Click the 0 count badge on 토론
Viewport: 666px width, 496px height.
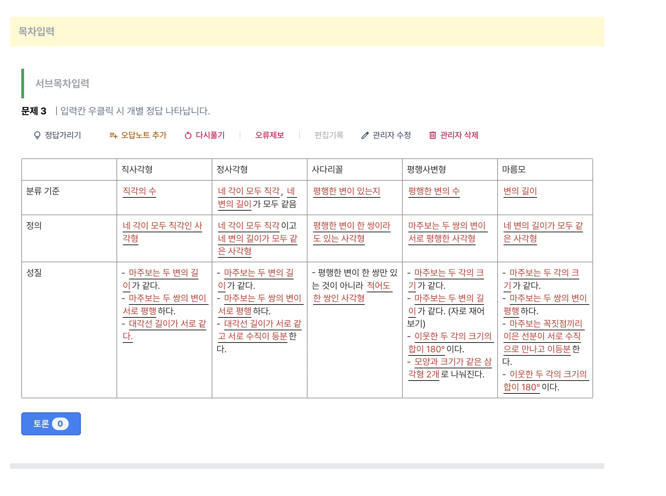(x=61, y=423)
